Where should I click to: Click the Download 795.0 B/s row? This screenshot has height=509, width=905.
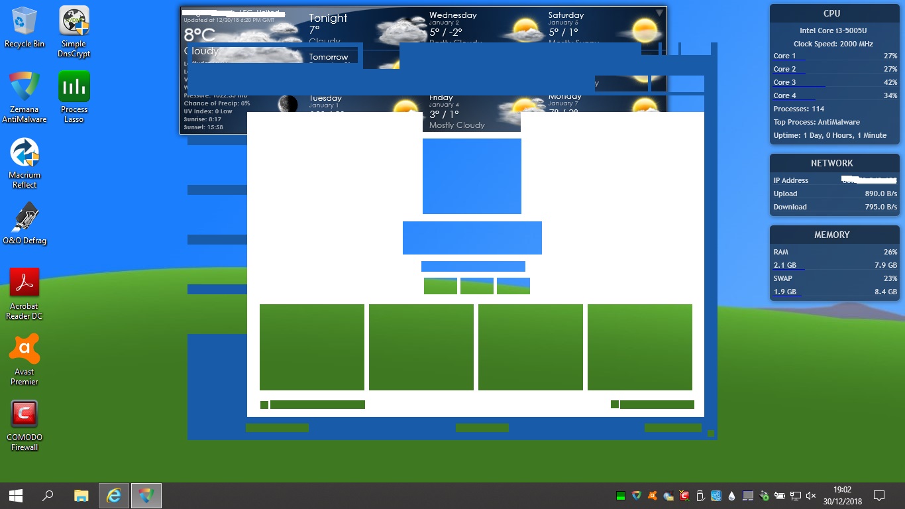[x=835, y=207]
